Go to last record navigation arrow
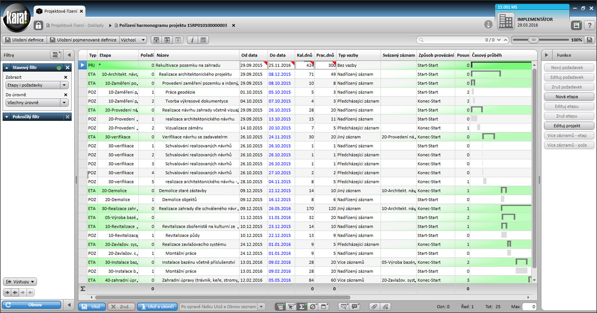Screen dimensions: 597x313 click(30, 292)
